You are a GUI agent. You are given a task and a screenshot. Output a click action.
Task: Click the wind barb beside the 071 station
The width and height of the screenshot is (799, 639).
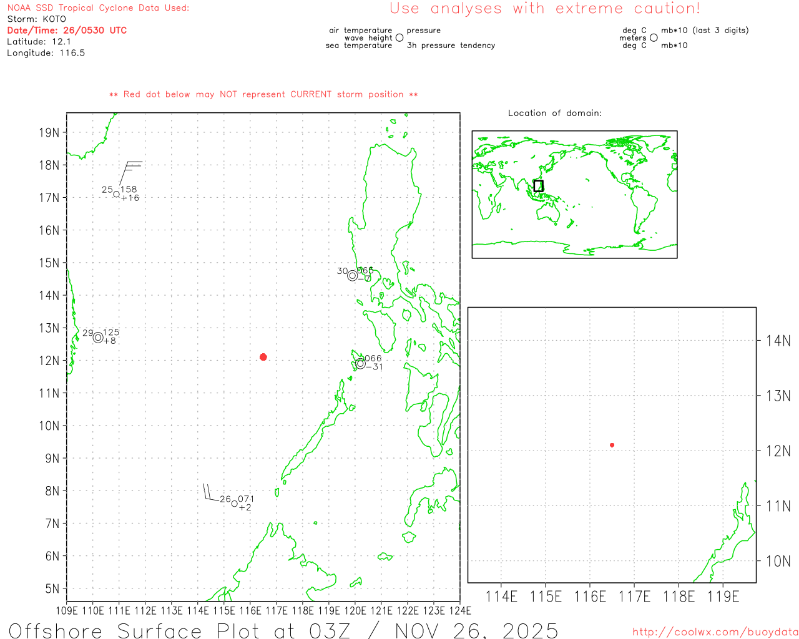click(211, 492)
